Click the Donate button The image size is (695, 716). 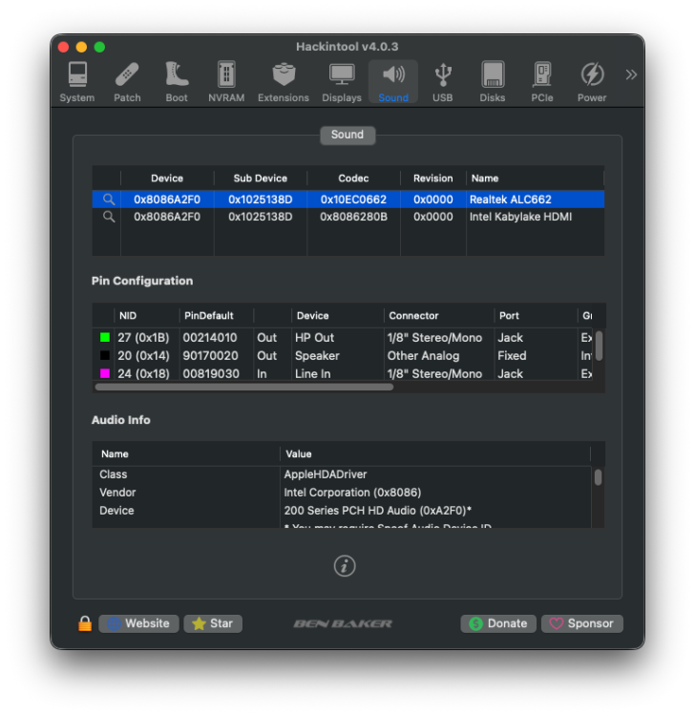point(498,623)
